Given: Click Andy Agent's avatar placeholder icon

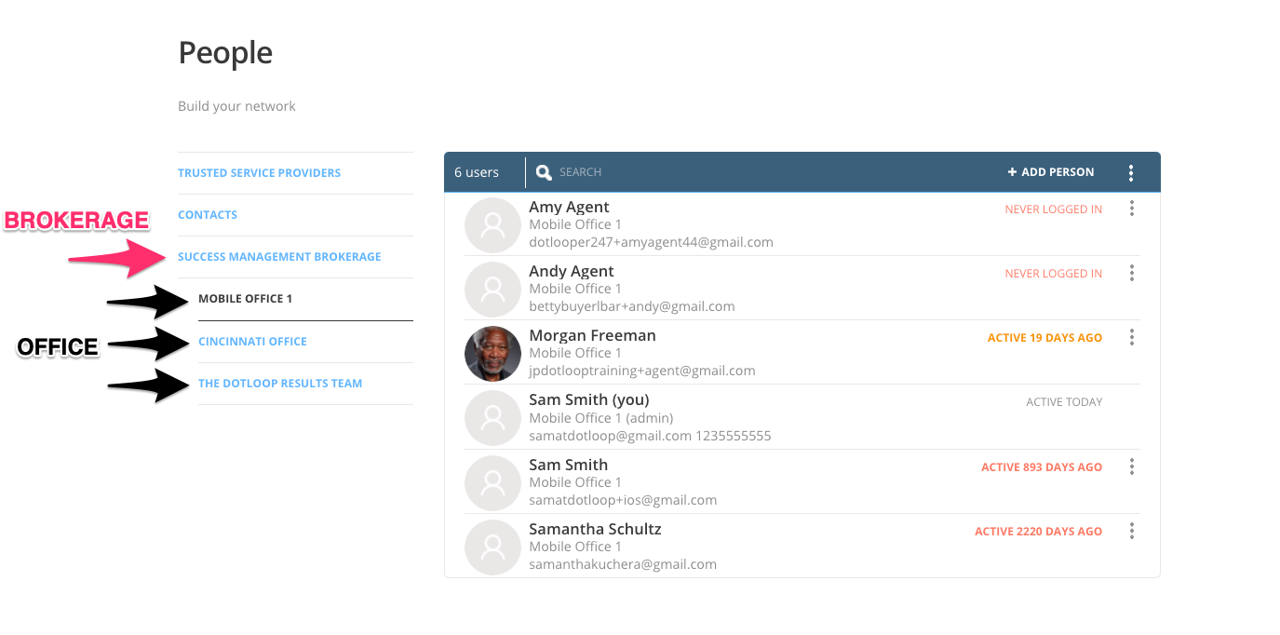Looking at the screenshot, I should (492, 289).
